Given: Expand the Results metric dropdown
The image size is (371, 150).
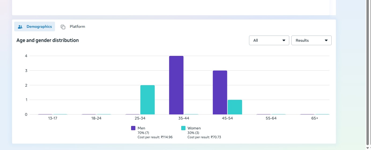Looking at the screenshot, I should [311, 40].
